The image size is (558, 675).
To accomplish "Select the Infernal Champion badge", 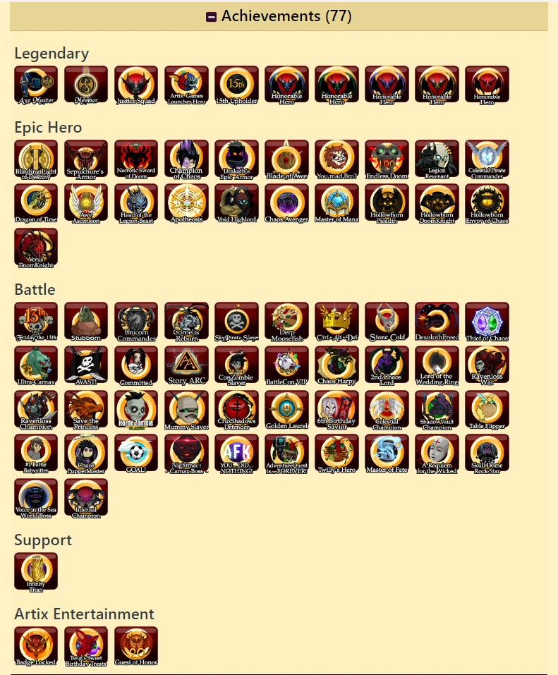I will tap(86, 499).
